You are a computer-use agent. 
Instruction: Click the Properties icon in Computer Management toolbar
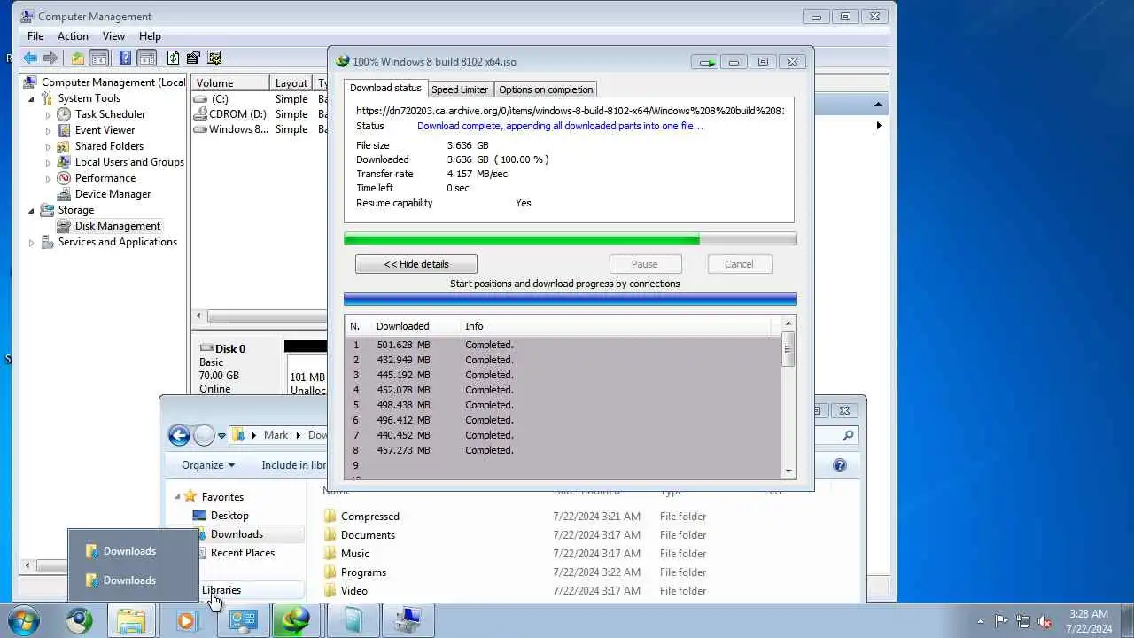click(x=193, y=58)
